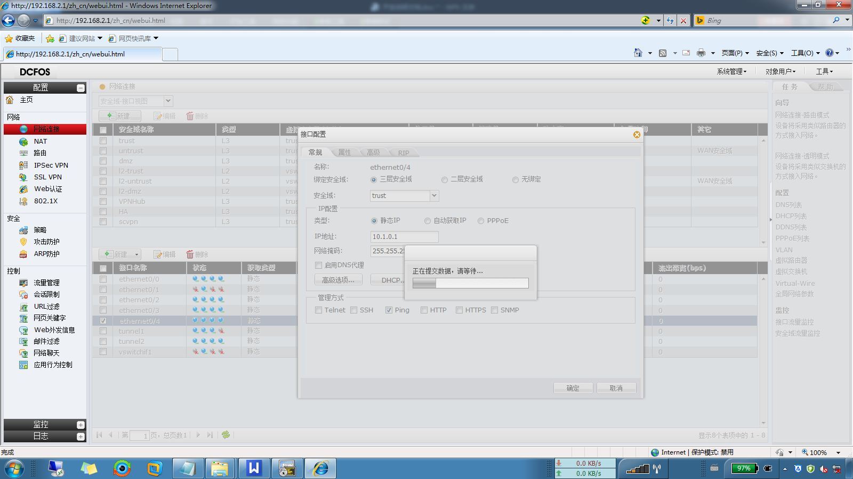Select the 无绑定 radio button
This screenshot has height=479, width=853.
pyautogui.click(x=516, y=180)
